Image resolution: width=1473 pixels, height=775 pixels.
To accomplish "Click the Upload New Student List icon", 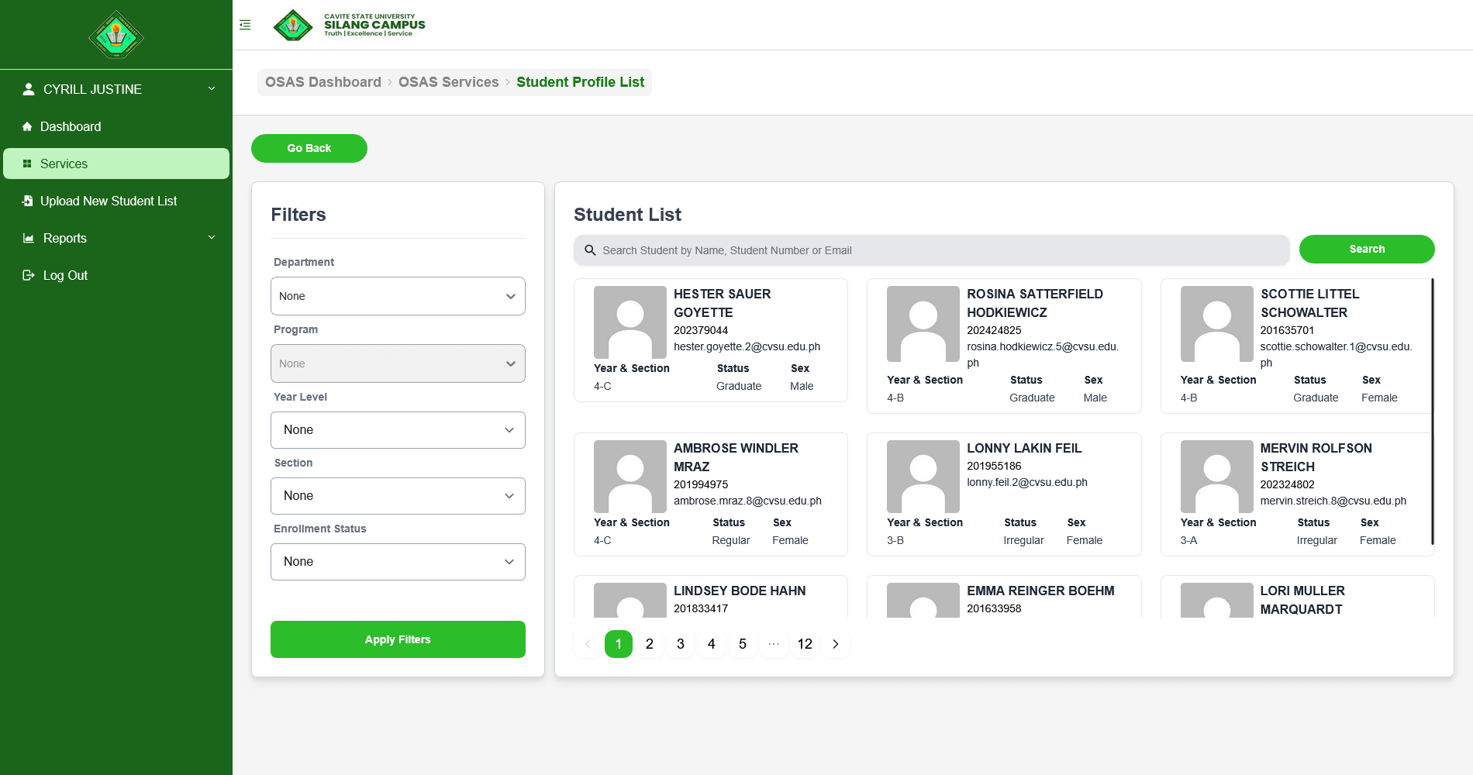I will point(27,201).
